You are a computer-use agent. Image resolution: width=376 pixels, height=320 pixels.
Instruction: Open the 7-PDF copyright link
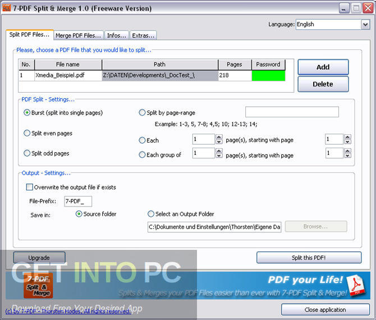pos(68,312)
